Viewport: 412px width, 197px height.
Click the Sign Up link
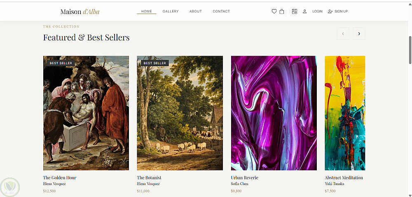pyautogui.click(x=341, y=11)
